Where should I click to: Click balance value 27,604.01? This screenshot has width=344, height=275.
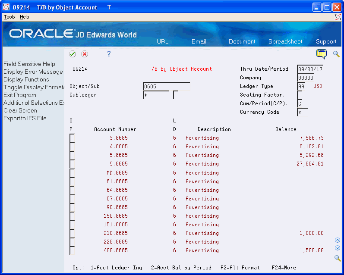[x=310, y=164]
